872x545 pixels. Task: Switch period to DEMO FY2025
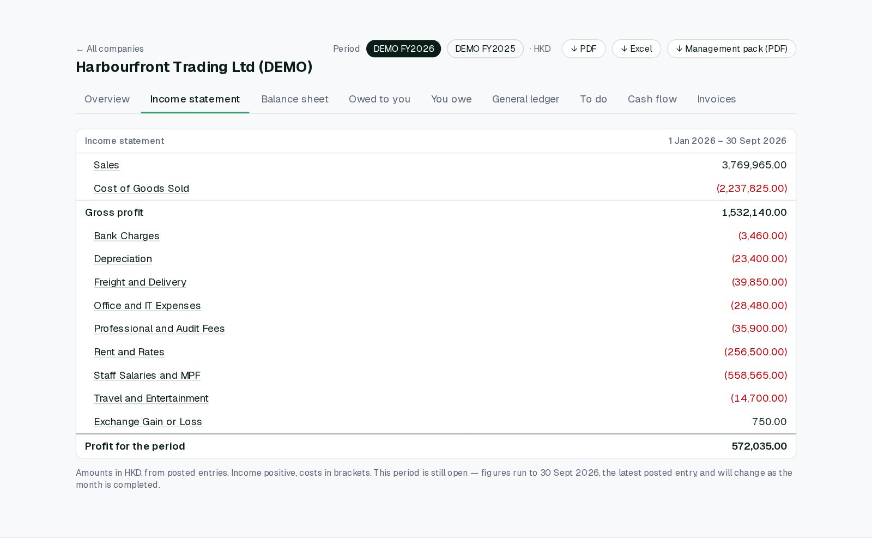point(485,49)
